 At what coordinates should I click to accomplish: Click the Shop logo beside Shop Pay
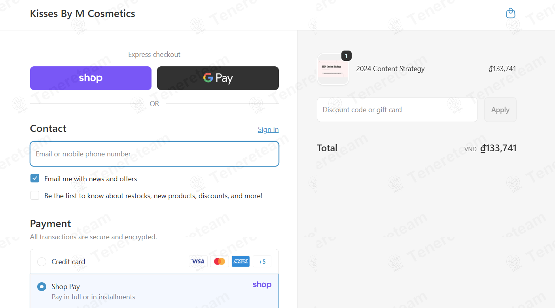click(262, 285)
